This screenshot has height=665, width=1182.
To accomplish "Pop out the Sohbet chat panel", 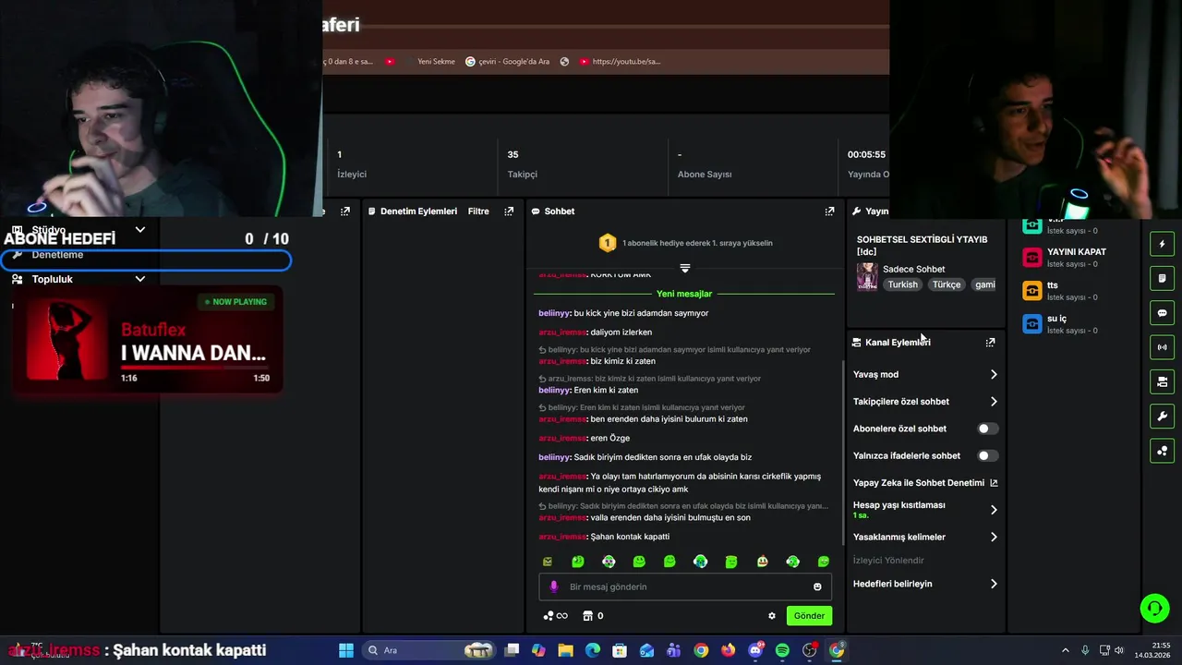I will pos(829,212).
